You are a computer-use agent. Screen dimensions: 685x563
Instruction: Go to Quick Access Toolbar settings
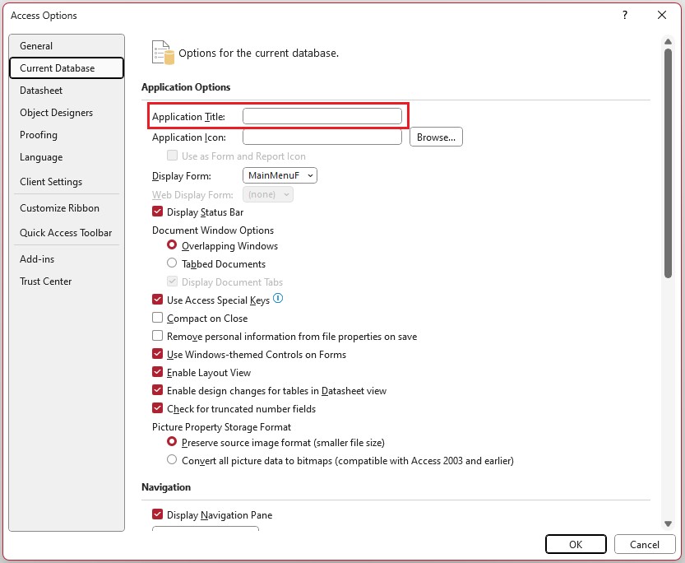coord(66,233)
